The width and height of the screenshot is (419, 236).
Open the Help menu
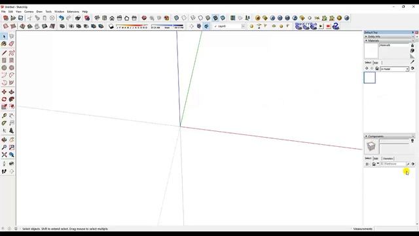click(x=85, y=12)
